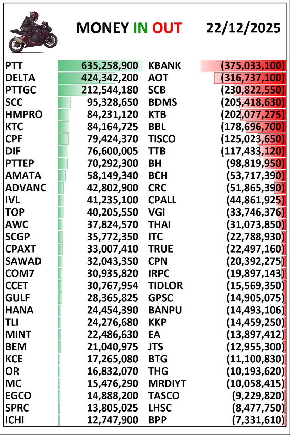Select the GULF ticker row label
This screenshot has width=290, height=435.
point(18,298)
